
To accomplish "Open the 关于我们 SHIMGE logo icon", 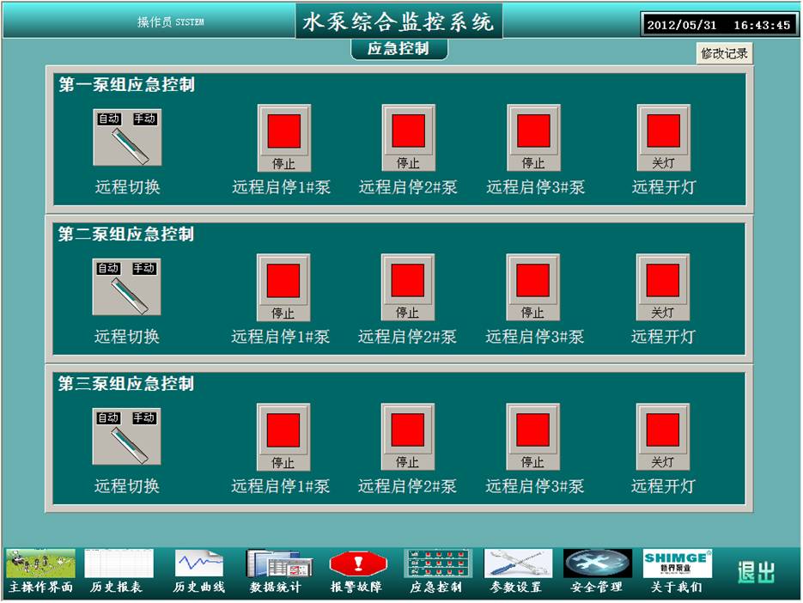I will (677, 564).
